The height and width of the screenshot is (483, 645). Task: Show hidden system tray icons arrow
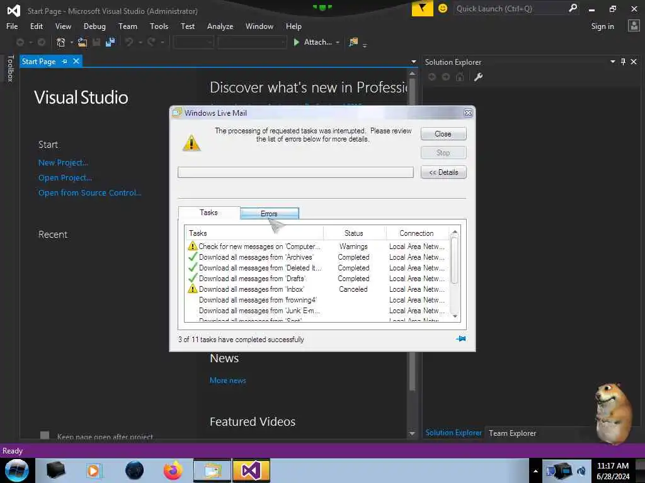click(535, 470)
